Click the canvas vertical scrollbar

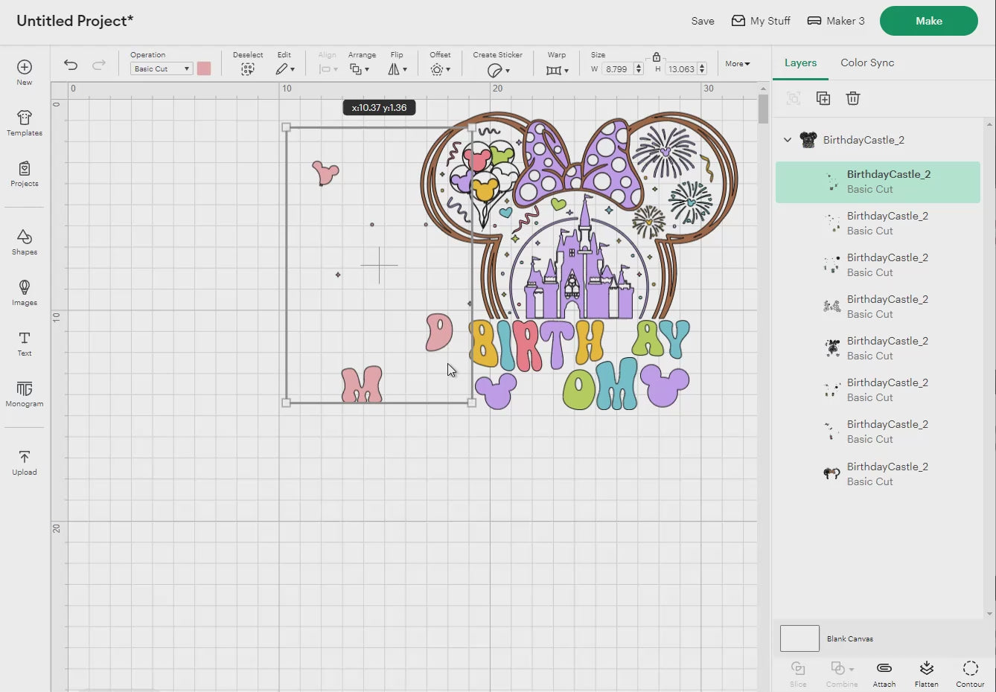[x=763, y=109]
